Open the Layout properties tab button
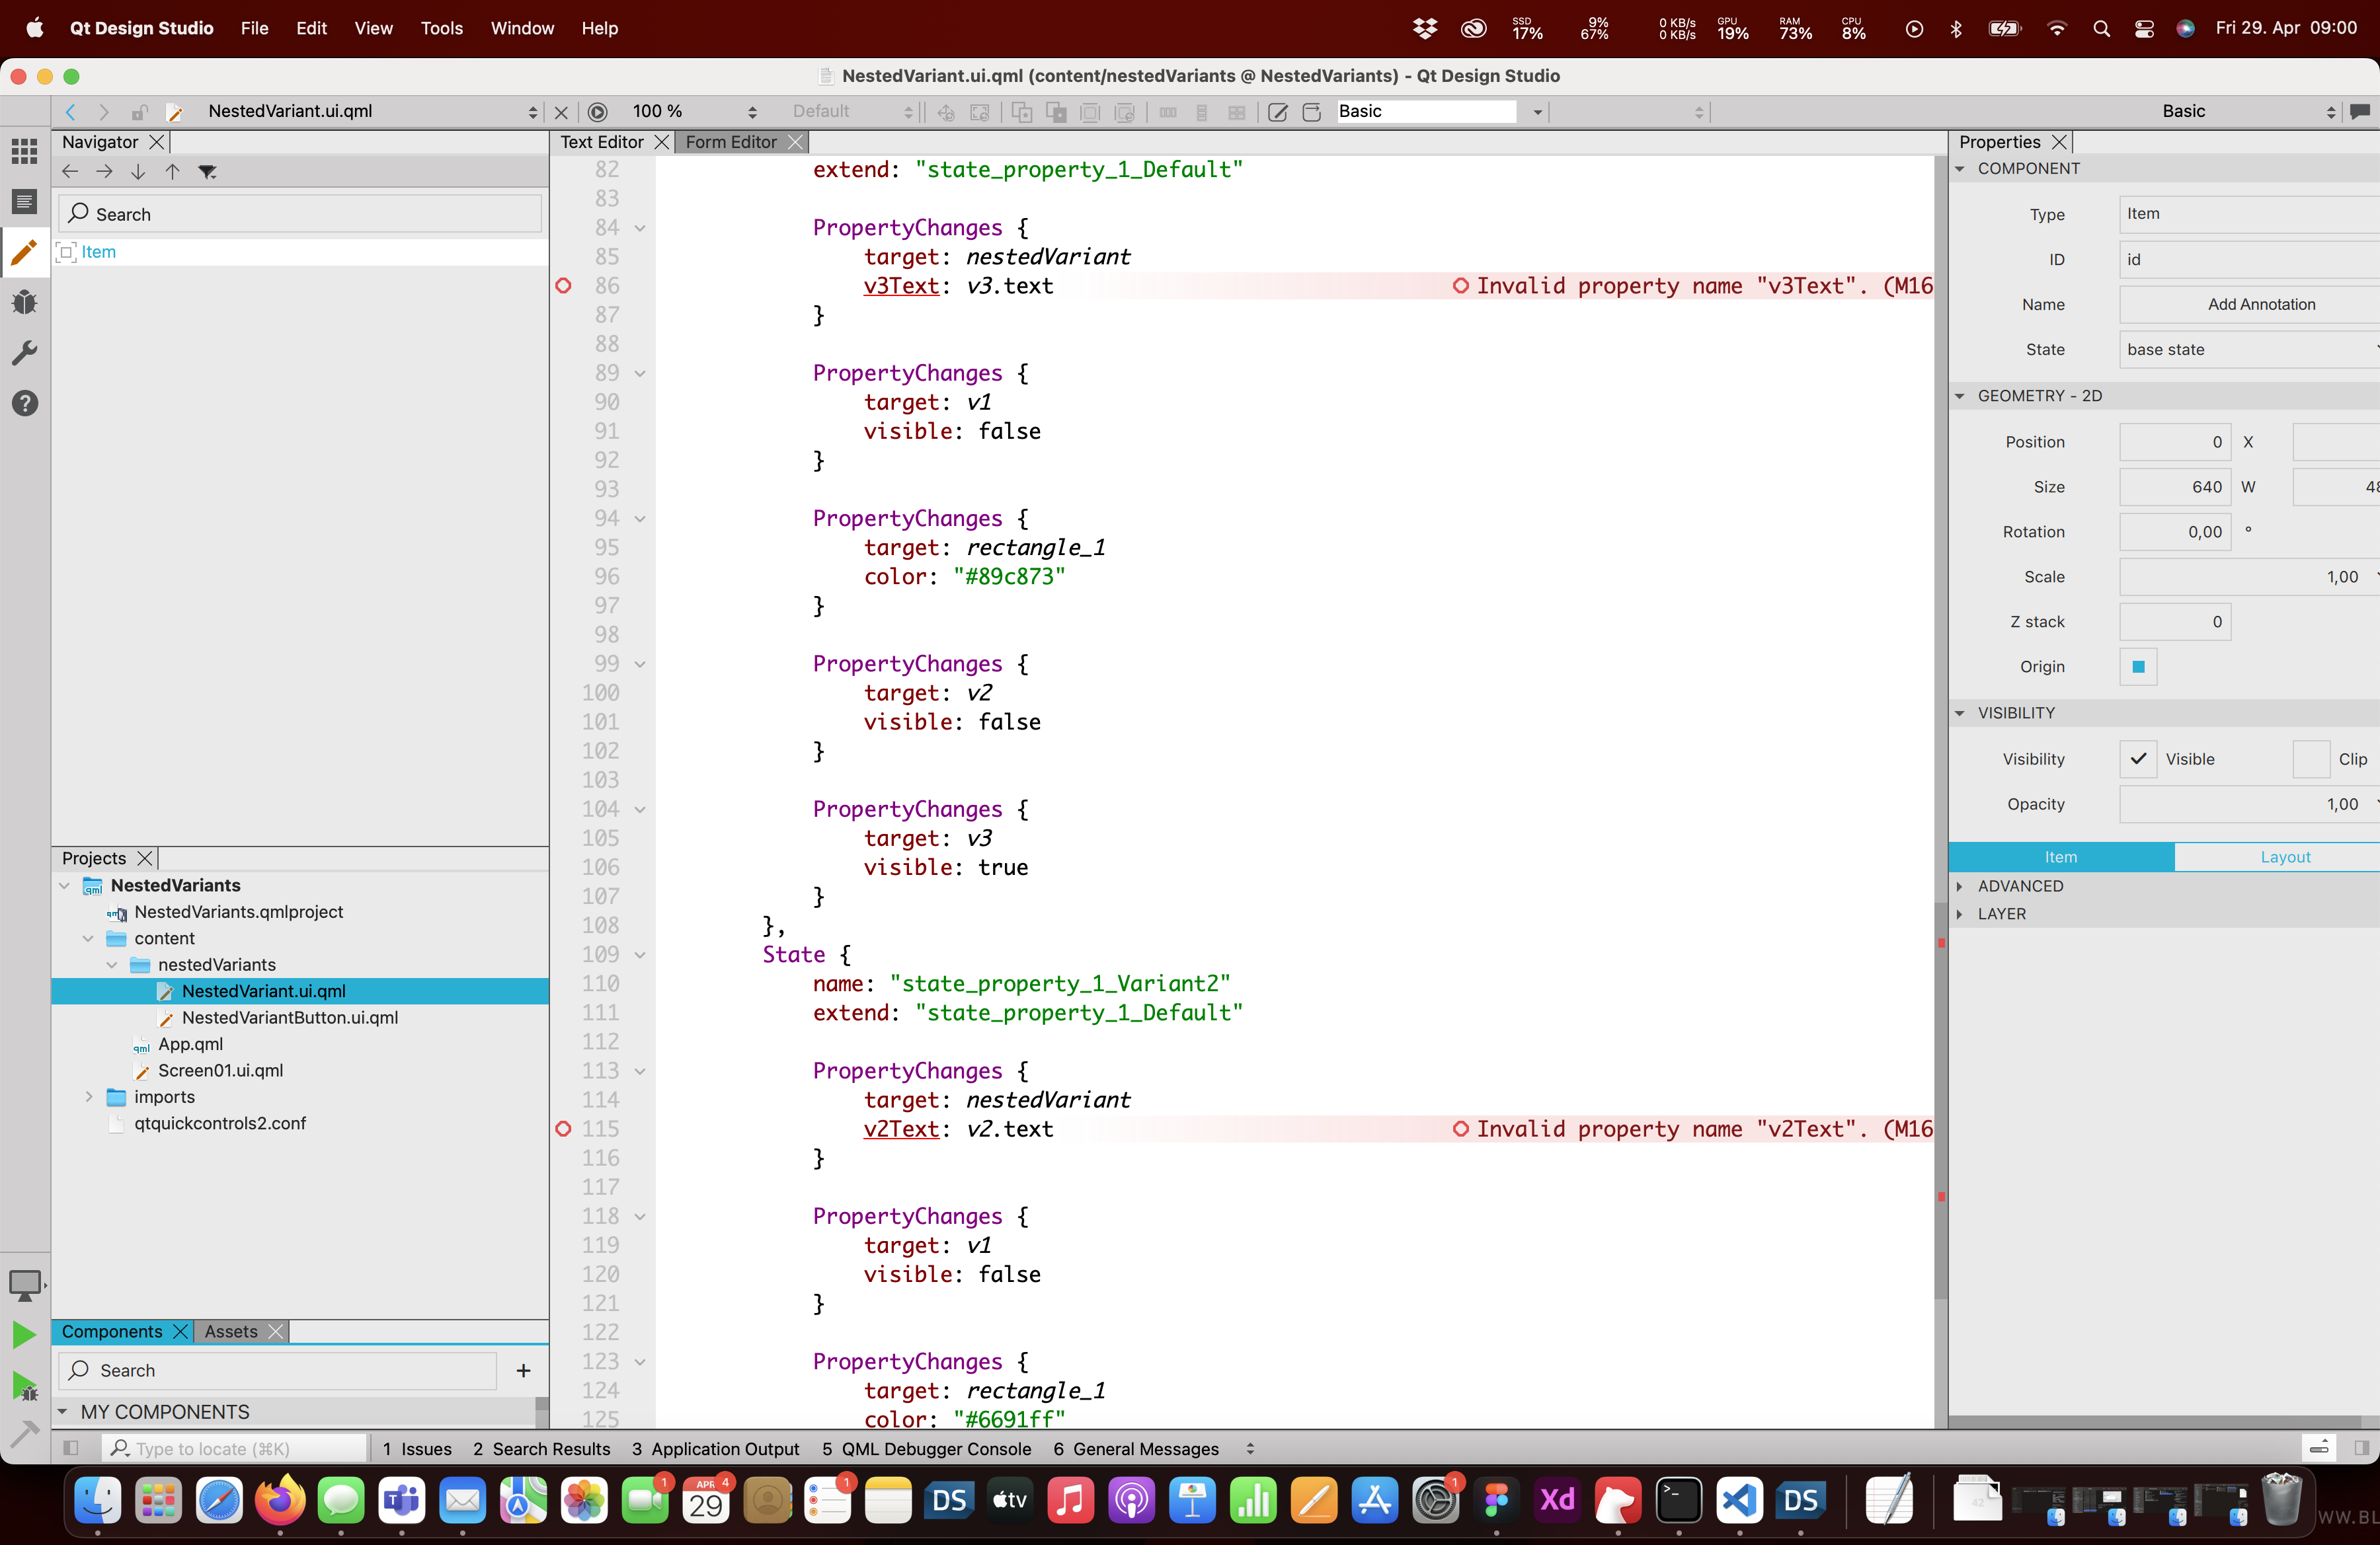The image size is (2380, 1545). tap(2285, 856)
